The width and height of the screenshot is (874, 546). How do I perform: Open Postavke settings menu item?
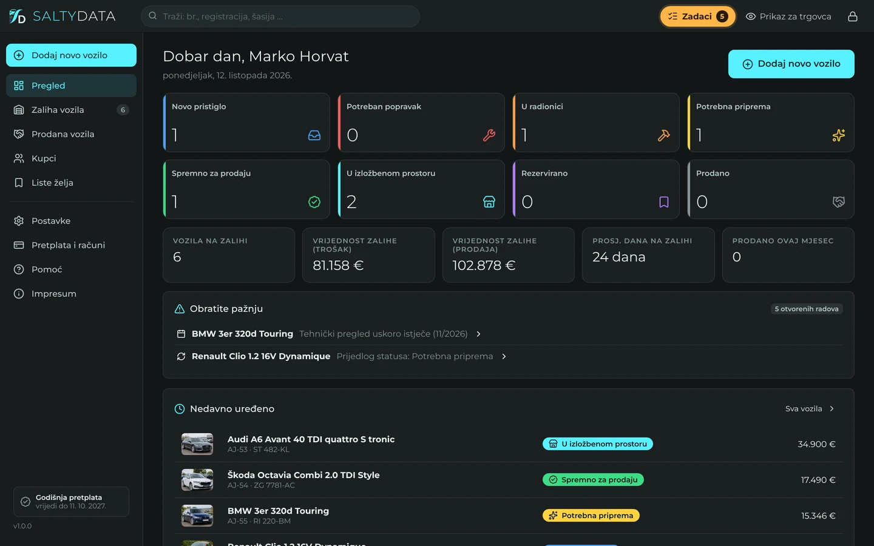[x=71, y=221]
